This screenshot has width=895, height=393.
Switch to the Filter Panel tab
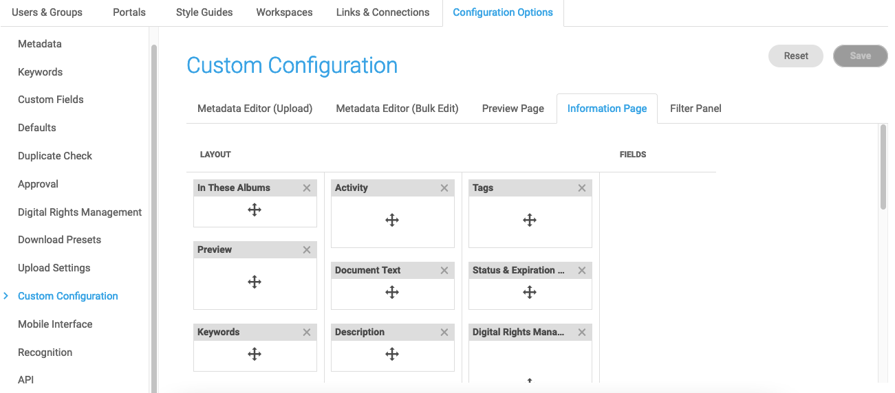tap(695, 109)
